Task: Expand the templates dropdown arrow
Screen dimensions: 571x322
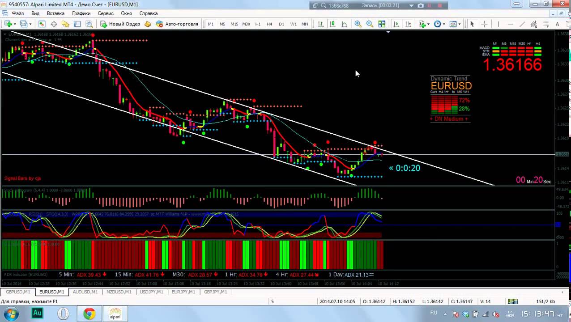Action: (x=460, y=24)
